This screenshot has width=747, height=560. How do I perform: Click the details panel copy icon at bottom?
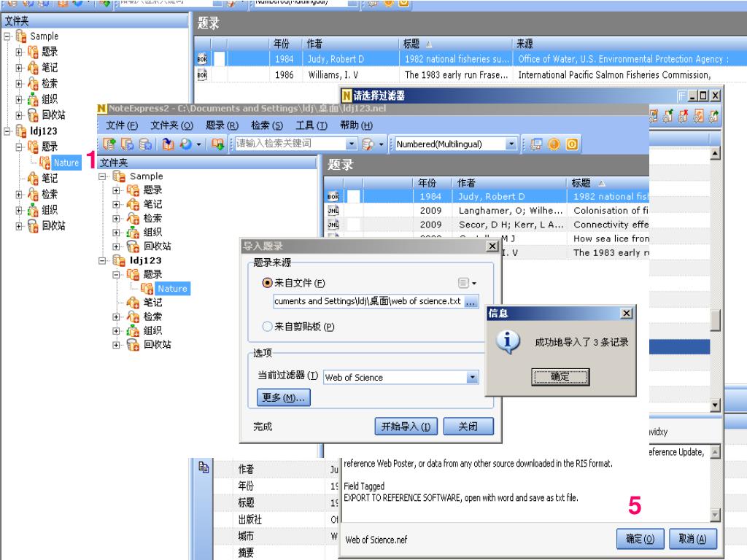[204, 467]
